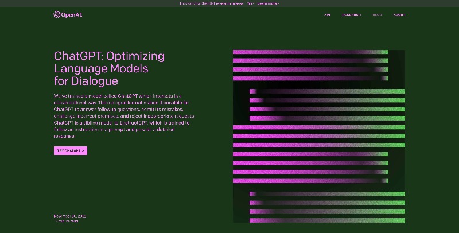The width and height of the screenshot is (459, 233).
Task: Click the intro paragraph about ChatGPT
Action: [125, 116]
